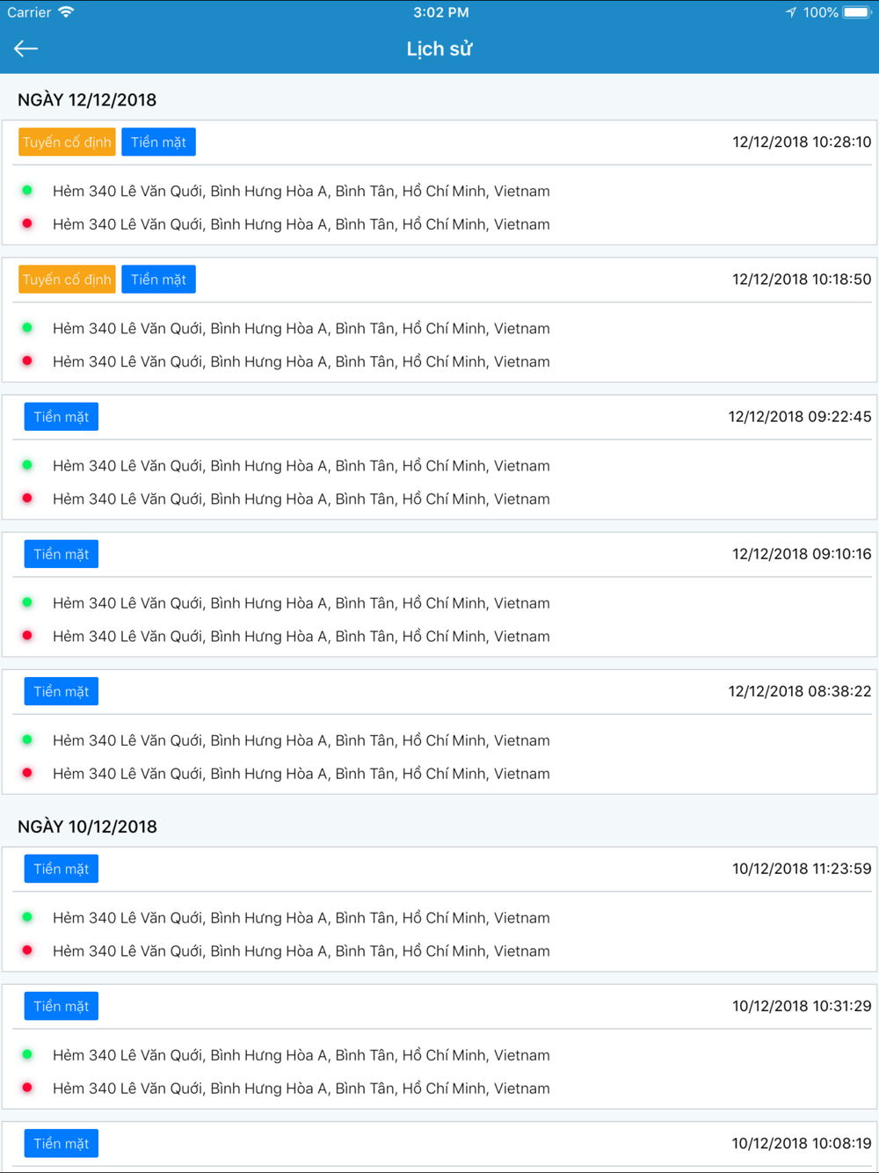Image resolution: width=879 pixels, height=1173 pixels.
Task: Select Tuyến cố định tag on 10:28:10 trip
Action: point(67,142)
